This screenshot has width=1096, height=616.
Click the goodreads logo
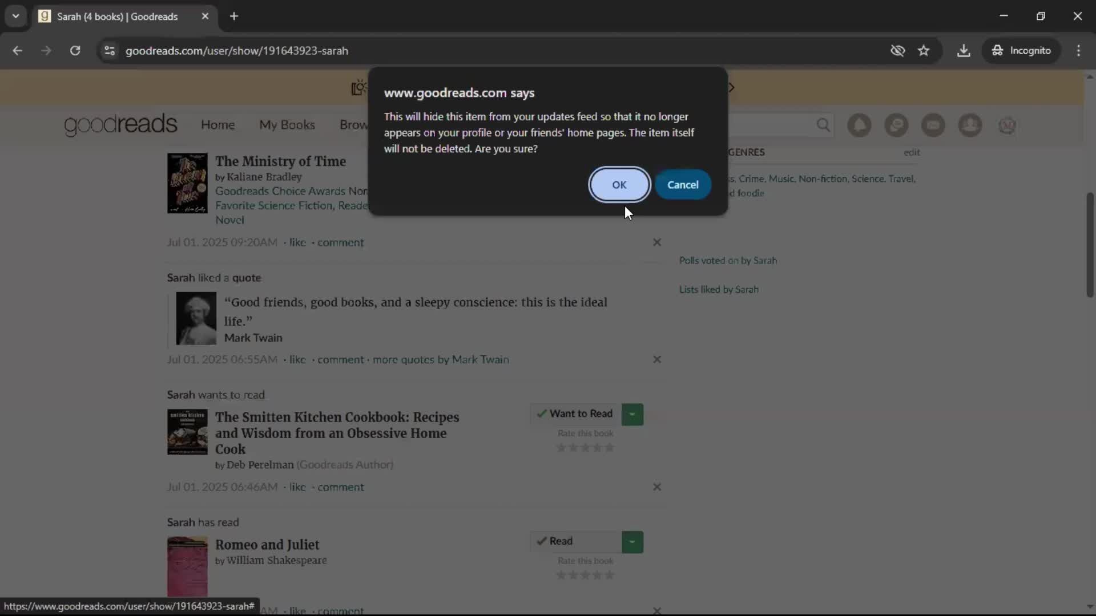120,124
